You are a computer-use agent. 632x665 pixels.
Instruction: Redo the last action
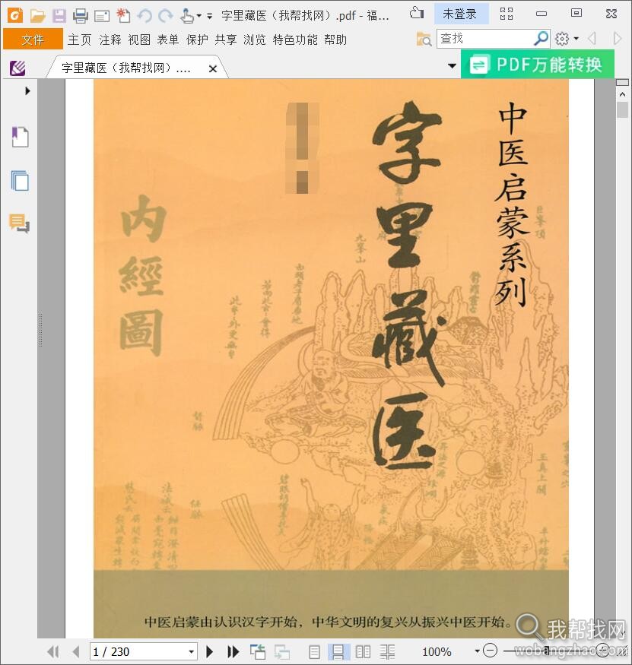[165, 16]
